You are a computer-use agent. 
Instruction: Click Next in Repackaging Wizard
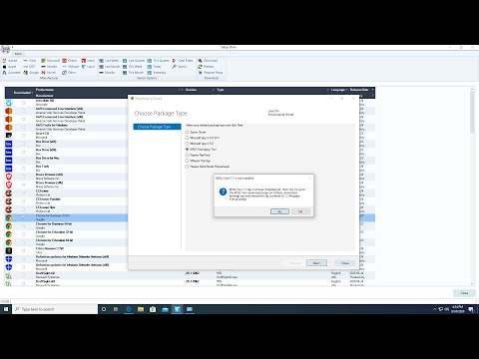316,263
